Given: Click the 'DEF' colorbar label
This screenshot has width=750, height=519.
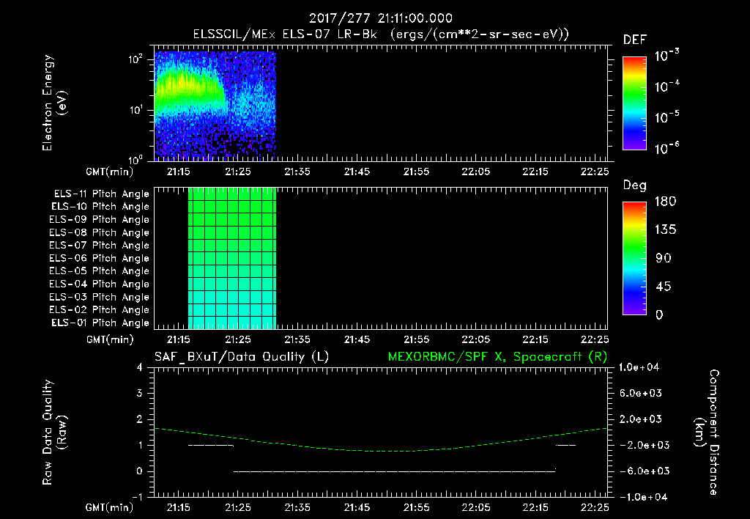Looking at the screenshot, I should [x=634, y=40].
